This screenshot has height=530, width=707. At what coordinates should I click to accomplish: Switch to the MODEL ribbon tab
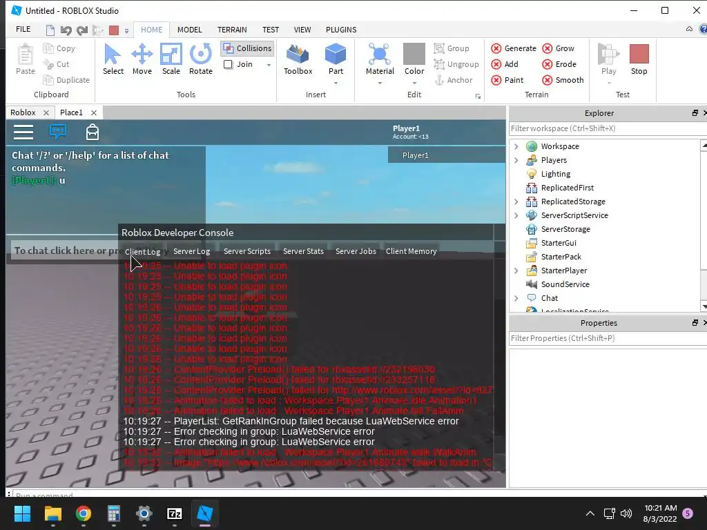coord(189,30)
